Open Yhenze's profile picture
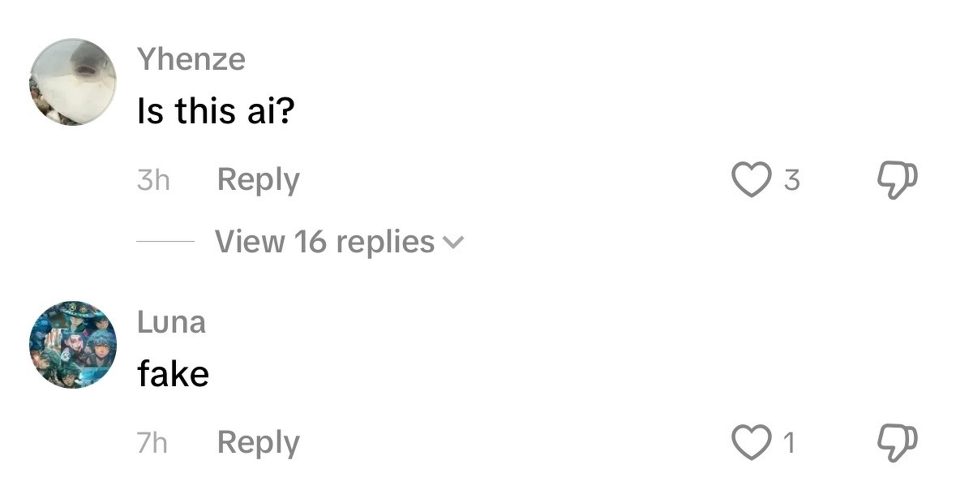956x486 pixels. point(73,81)
